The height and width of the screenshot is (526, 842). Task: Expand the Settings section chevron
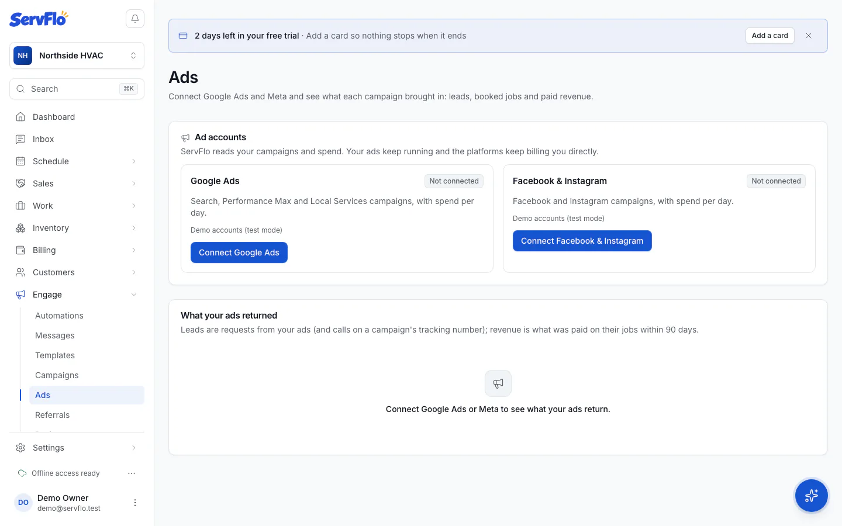coord(134,448)
